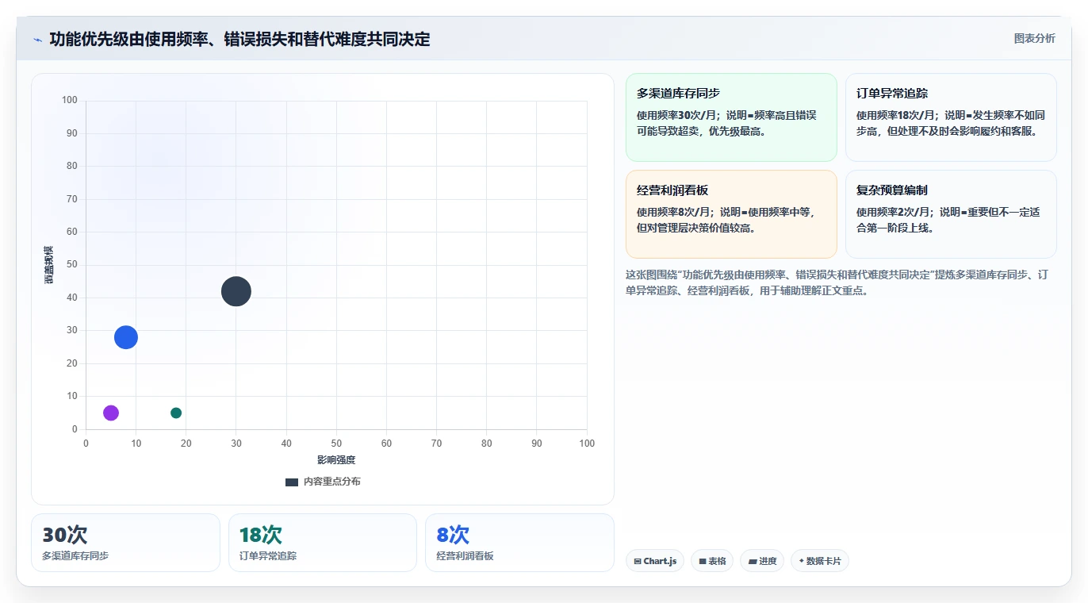Click the 覆盖规模 y-axis title

click(48, 265)
